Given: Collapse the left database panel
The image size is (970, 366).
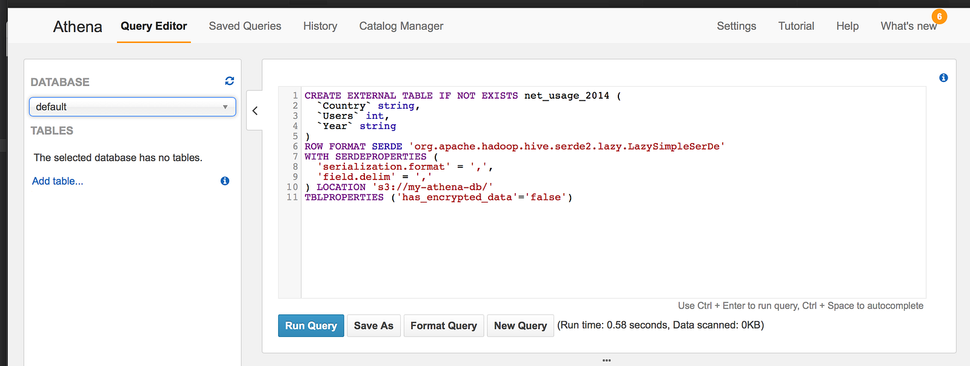Looking at the screenshot, I should point(255,110).
